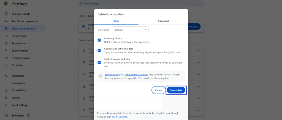Open Extensions page from sidebar
282x120 pixels.
pos(18,116)
